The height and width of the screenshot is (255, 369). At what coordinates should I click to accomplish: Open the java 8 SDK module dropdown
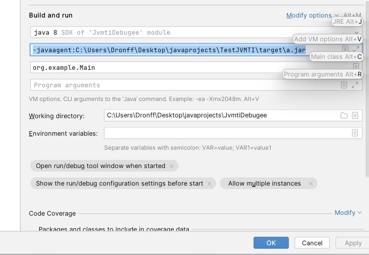pyautogui.click(x=357, y=33)
